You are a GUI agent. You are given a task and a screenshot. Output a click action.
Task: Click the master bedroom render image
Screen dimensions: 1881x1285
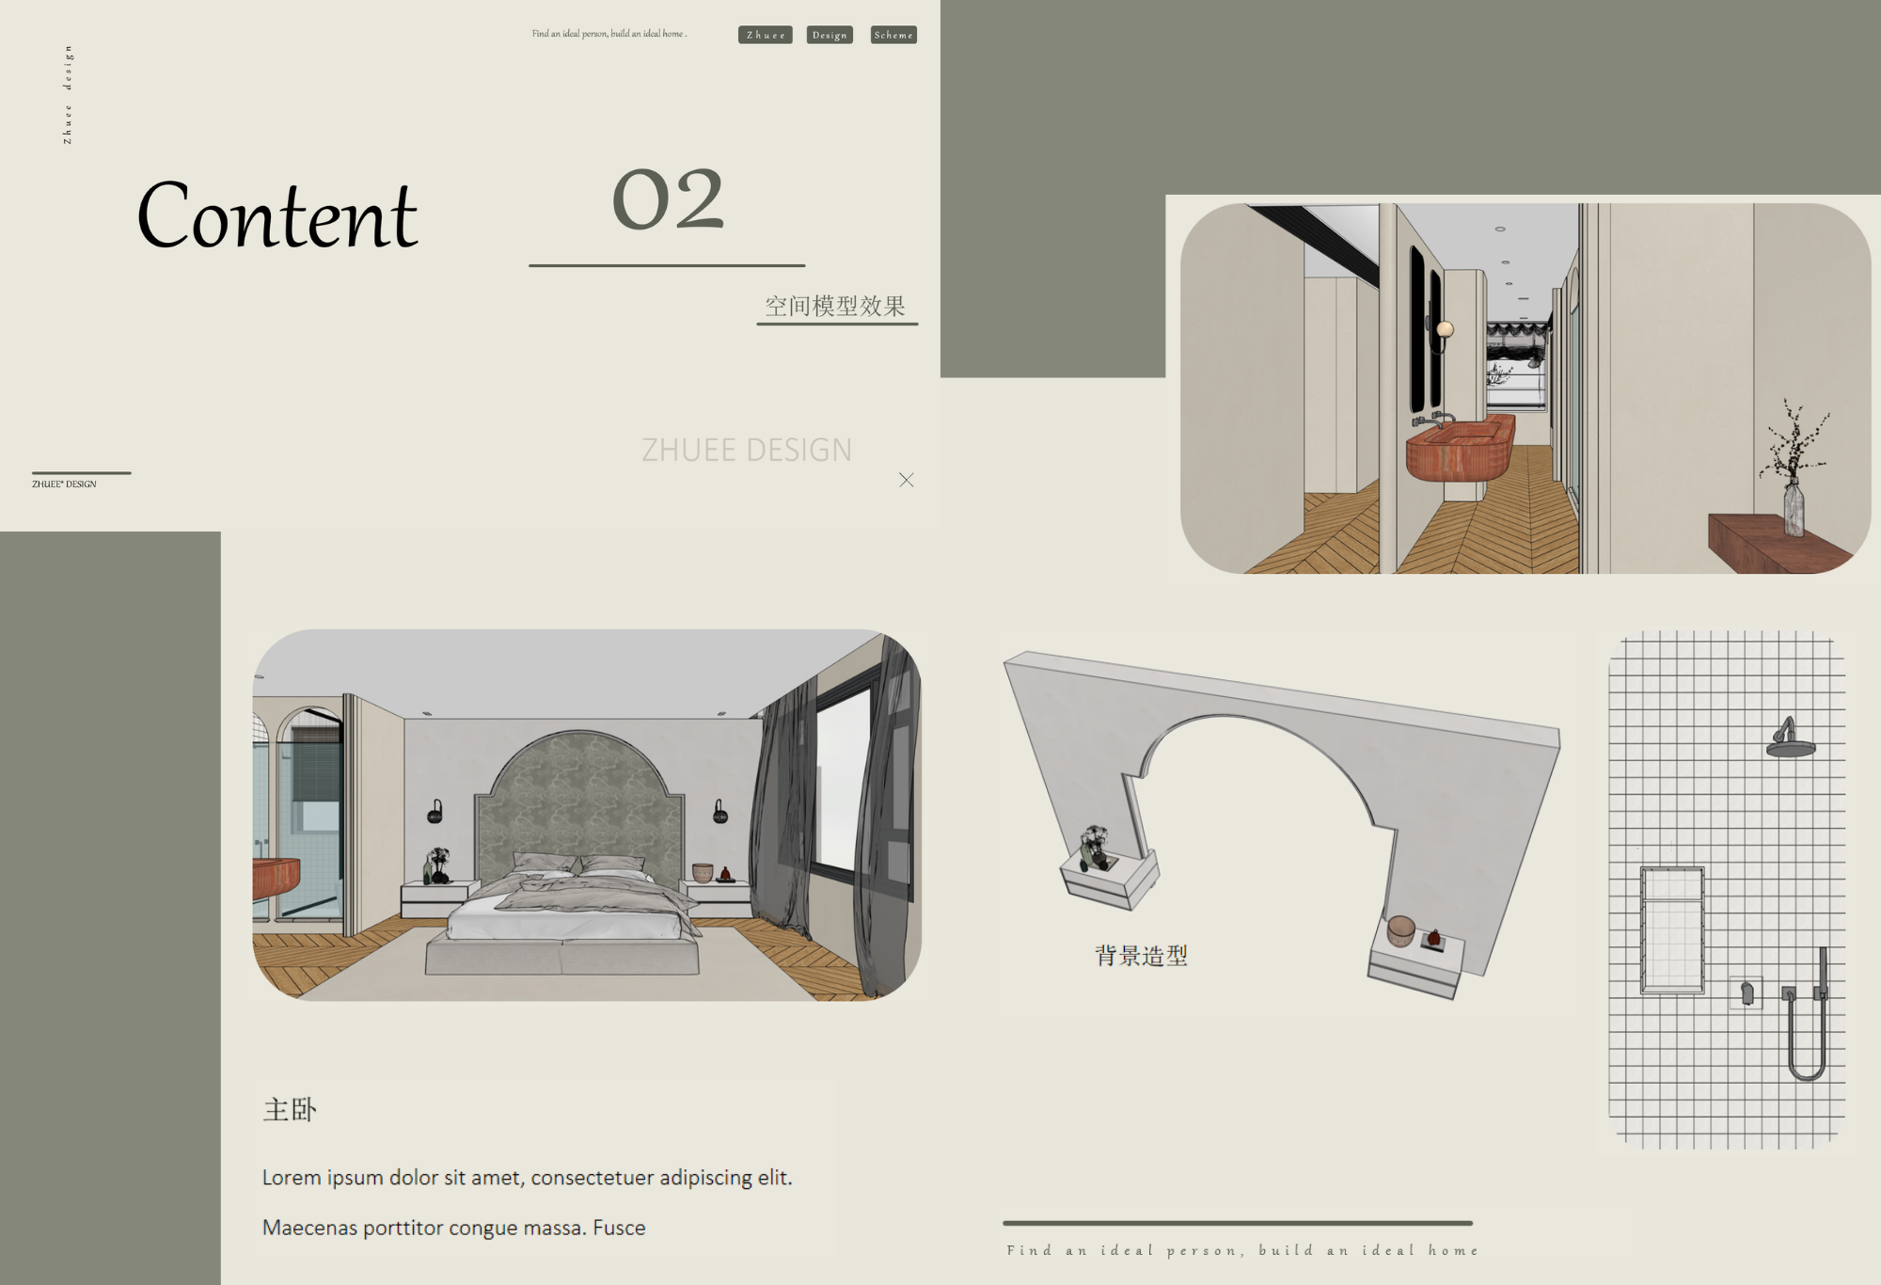pos(586,815)
